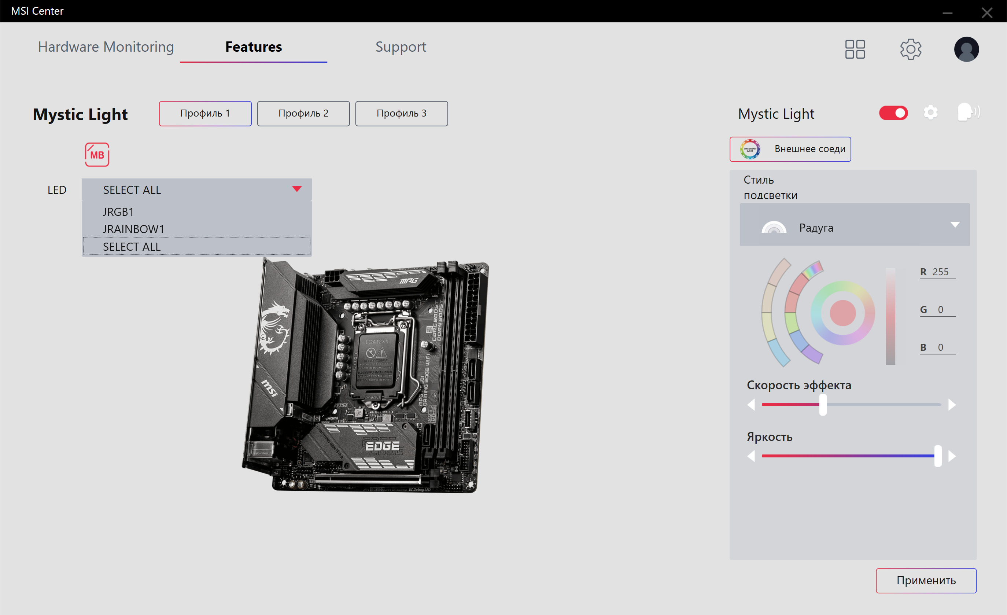1007x615 pixels.
Task: Expand the LED SELECT ALL dropdown arrow
Action: (297, 189)
